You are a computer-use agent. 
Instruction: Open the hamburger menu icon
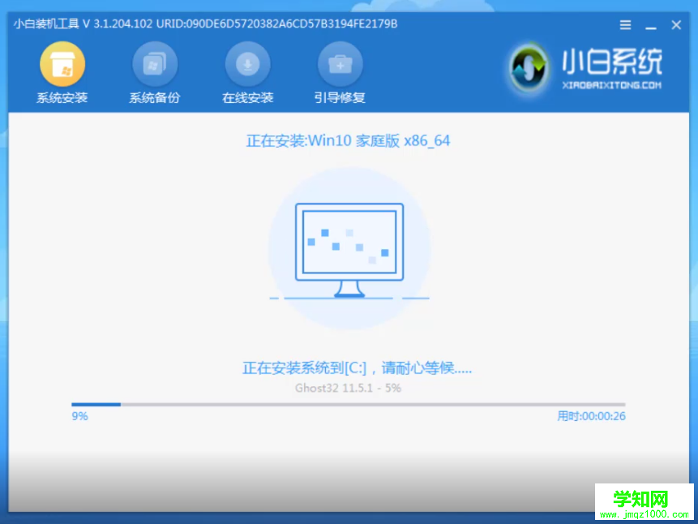point(625,24)
